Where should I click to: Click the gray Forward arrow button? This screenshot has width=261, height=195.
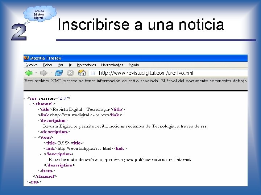[44, 73]
